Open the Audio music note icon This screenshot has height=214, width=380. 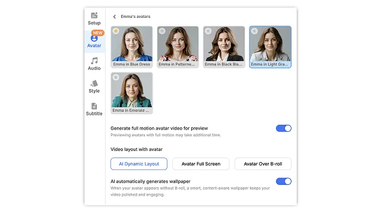coord(94,61)
